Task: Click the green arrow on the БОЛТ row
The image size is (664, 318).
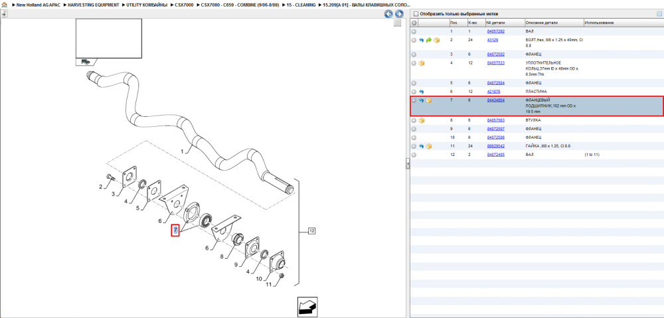Action: click(428, 40)
